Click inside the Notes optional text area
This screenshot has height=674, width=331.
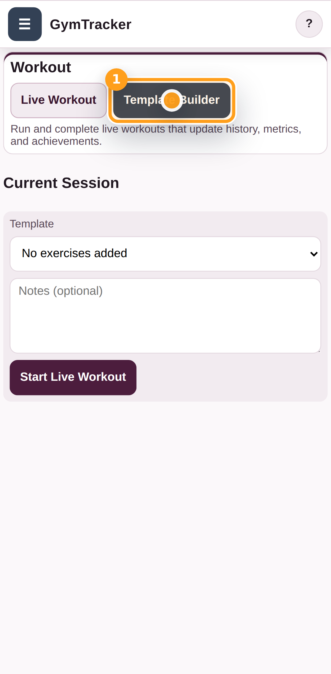click(165, 315)
